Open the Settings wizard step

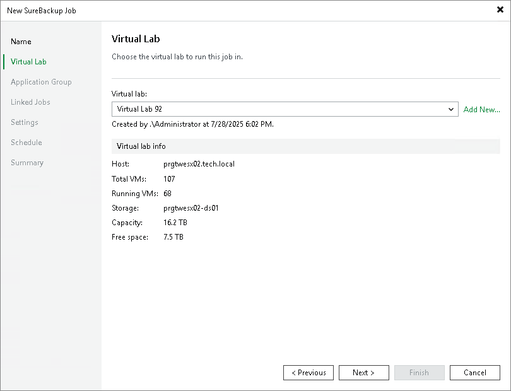24,122
